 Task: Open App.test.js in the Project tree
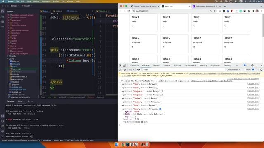pos(16,69)
